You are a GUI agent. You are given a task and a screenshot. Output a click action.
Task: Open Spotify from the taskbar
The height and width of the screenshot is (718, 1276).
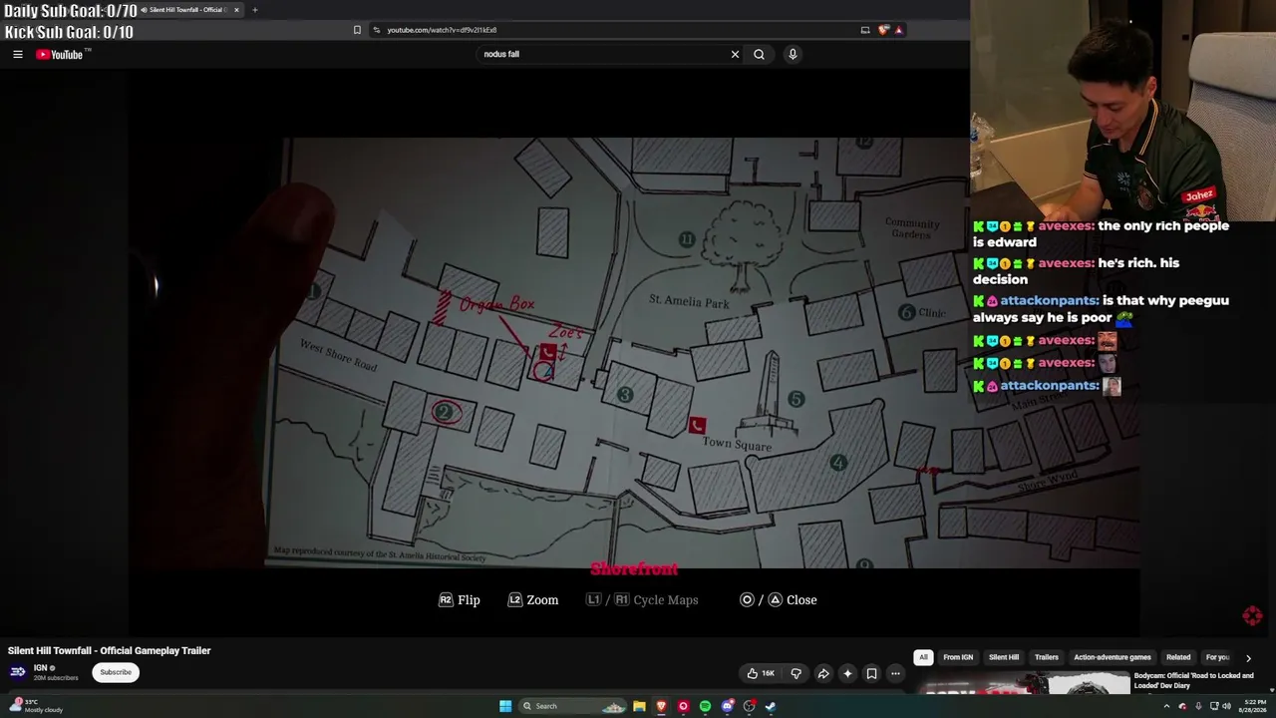[x=705, y=706]
